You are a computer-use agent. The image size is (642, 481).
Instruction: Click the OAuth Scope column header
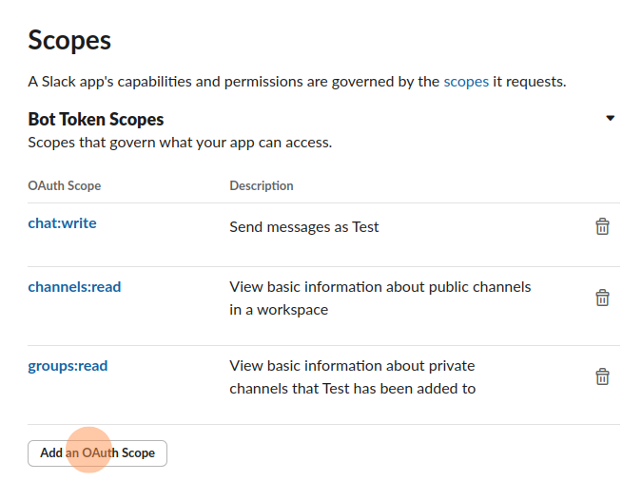click(64, 185)
